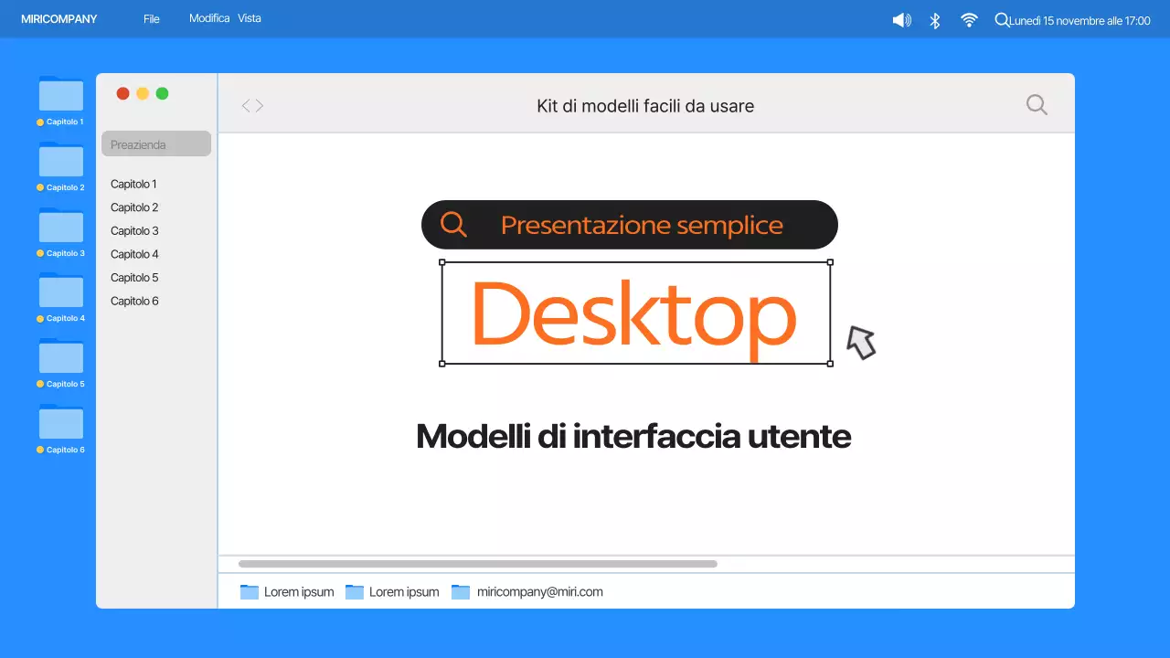
Task: Open the Capitolo 4 folder on the desktop
Action: pos(60,292)
